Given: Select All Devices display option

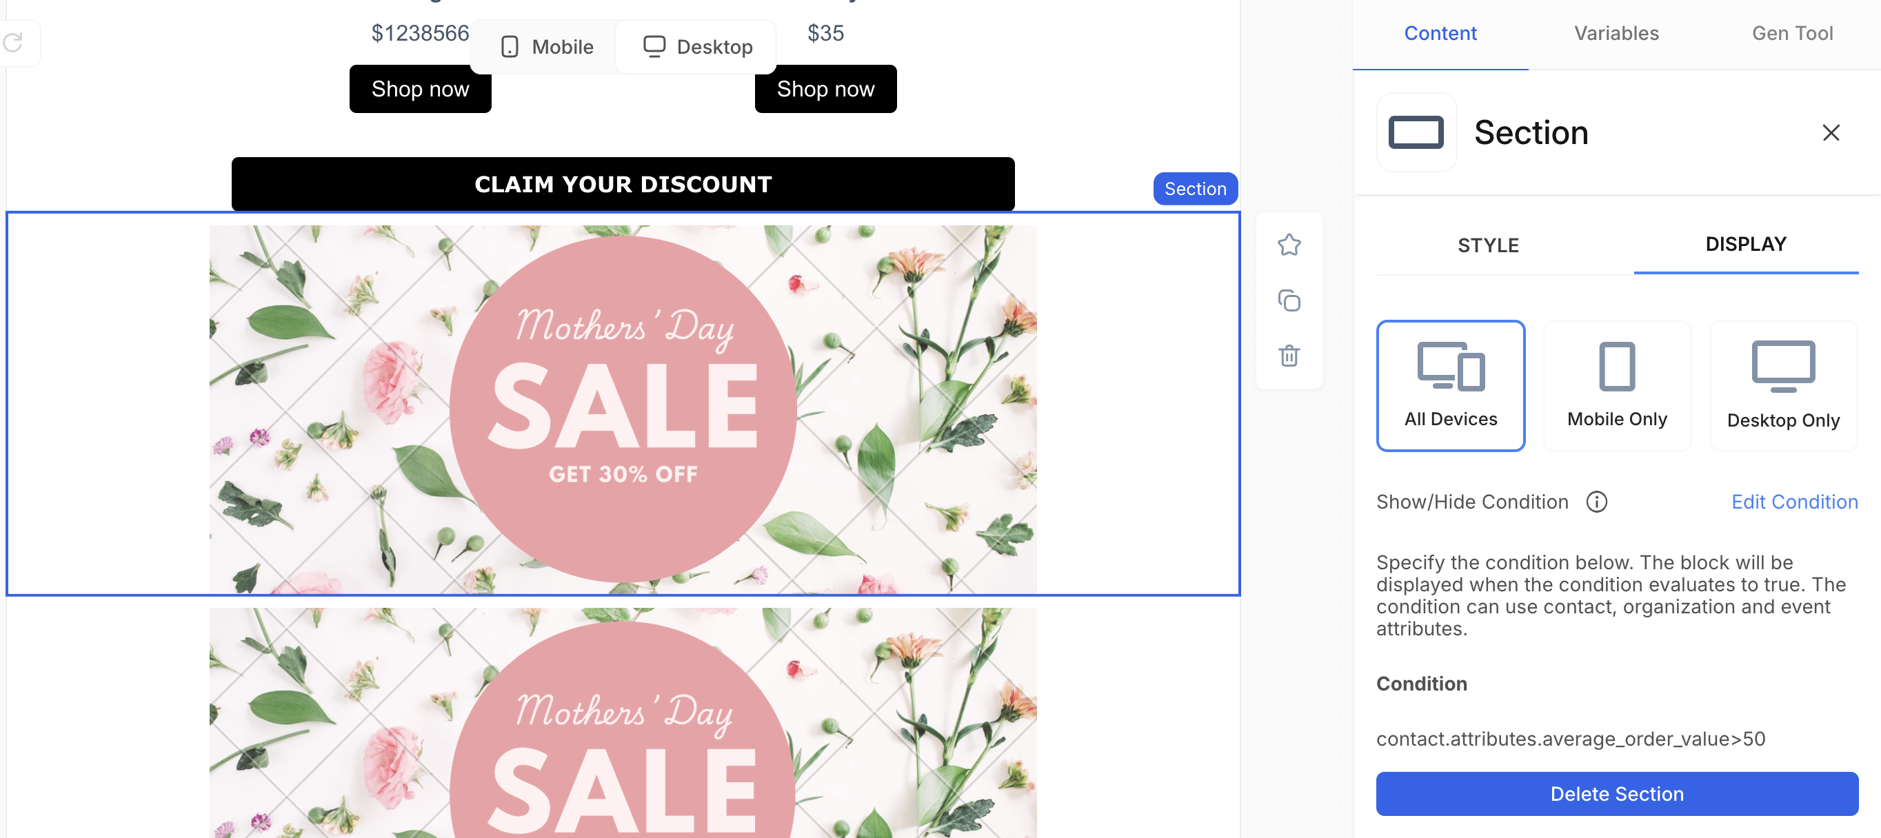Looking at the screenshot, I should click(1450, 385).
